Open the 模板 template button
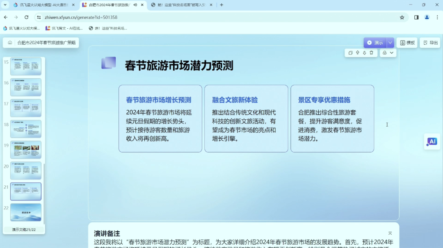 pos(407,43)
